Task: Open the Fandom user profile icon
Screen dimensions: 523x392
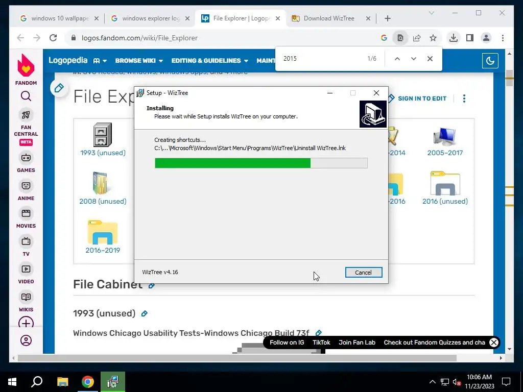Action: (26, 340)
